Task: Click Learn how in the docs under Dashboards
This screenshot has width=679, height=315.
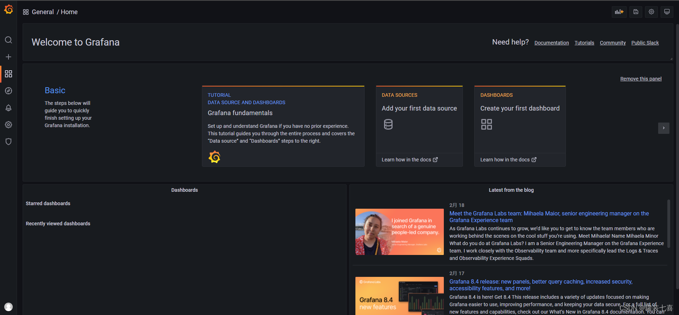Action: click(x=505, y=160)
